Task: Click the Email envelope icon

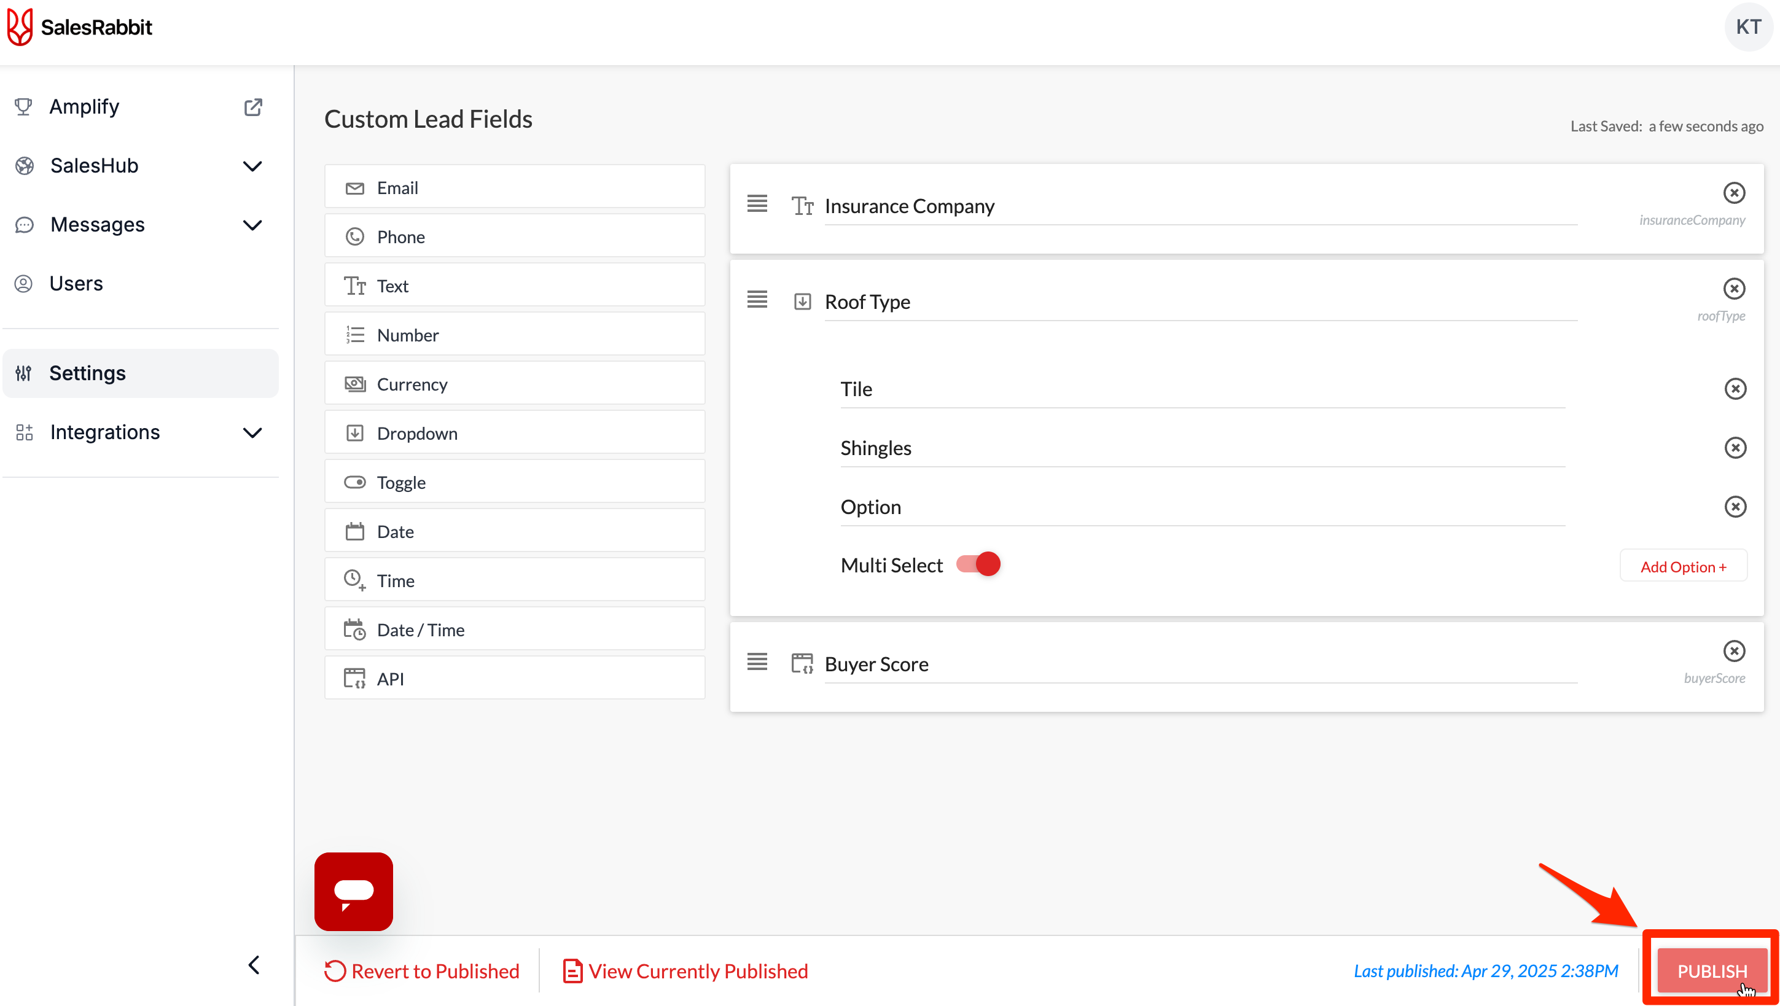Action: point(354,188)
